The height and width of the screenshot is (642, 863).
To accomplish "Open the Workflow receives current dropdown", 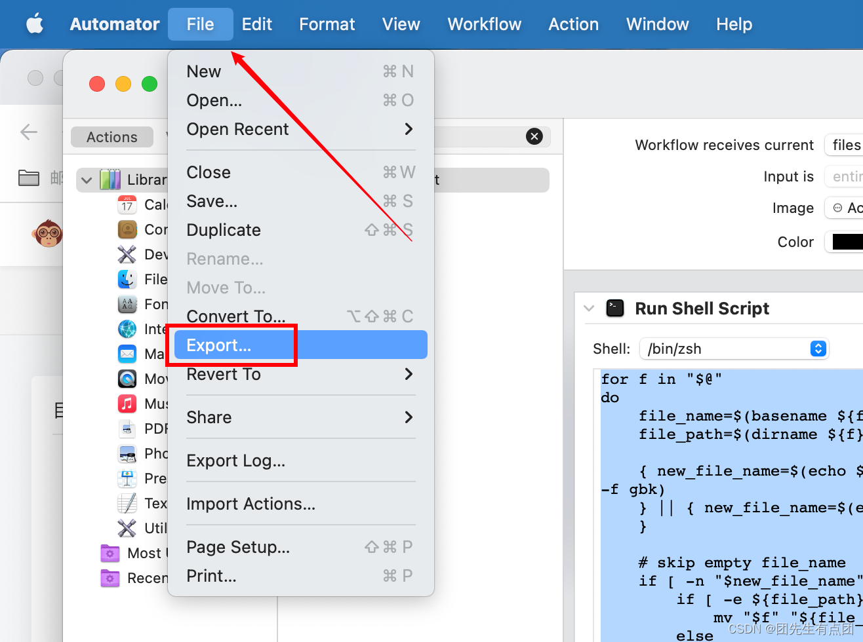I will (x=845, y=145).
